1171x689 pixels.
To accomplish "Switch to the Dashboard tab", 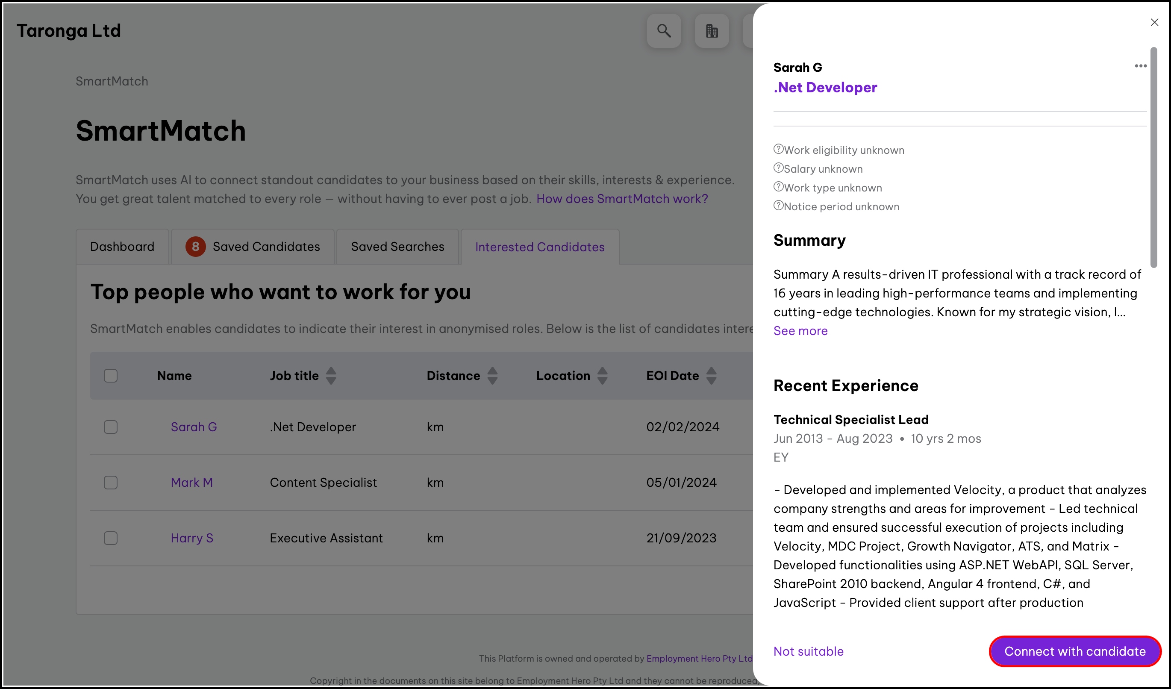I will [122, 247].
